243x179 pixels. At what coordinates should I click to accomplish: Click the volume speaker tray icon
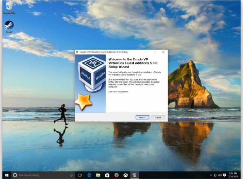220,175
